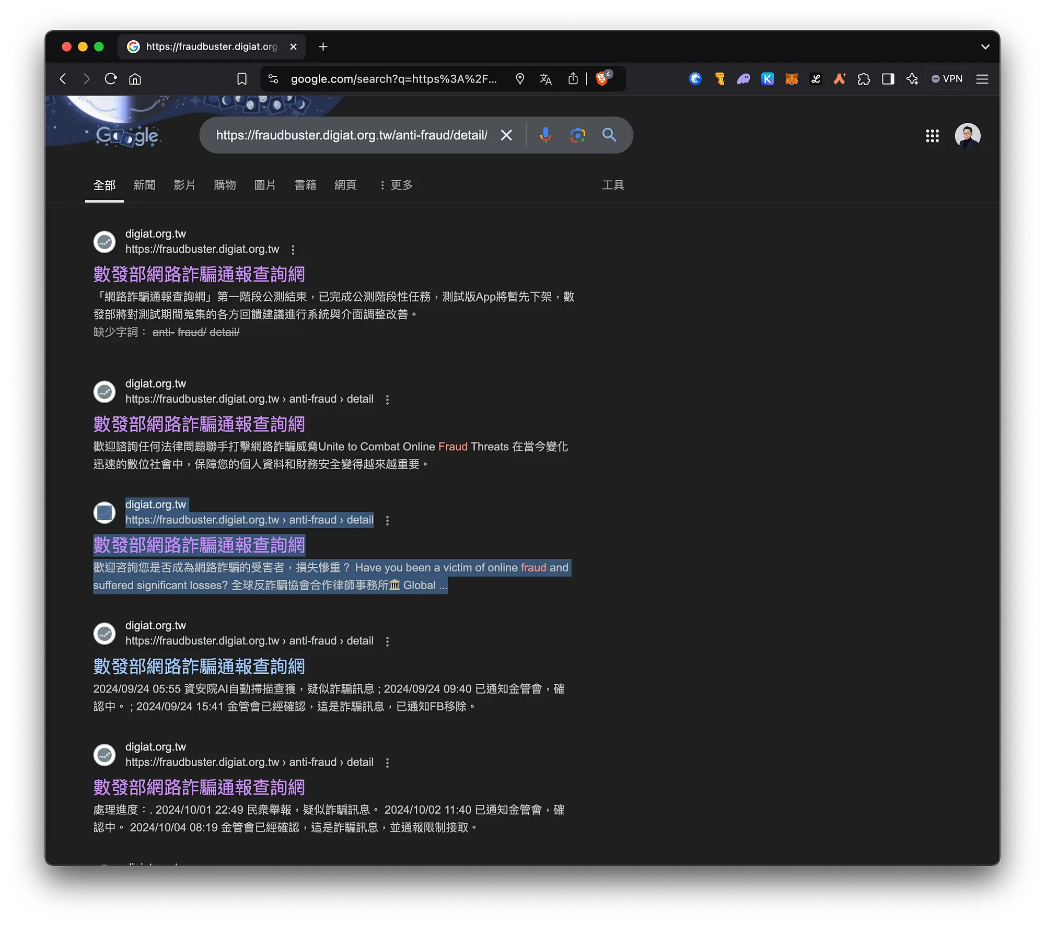Open the black script L extension
Viewport: 1045px width, 925px height.
(816, 79)
